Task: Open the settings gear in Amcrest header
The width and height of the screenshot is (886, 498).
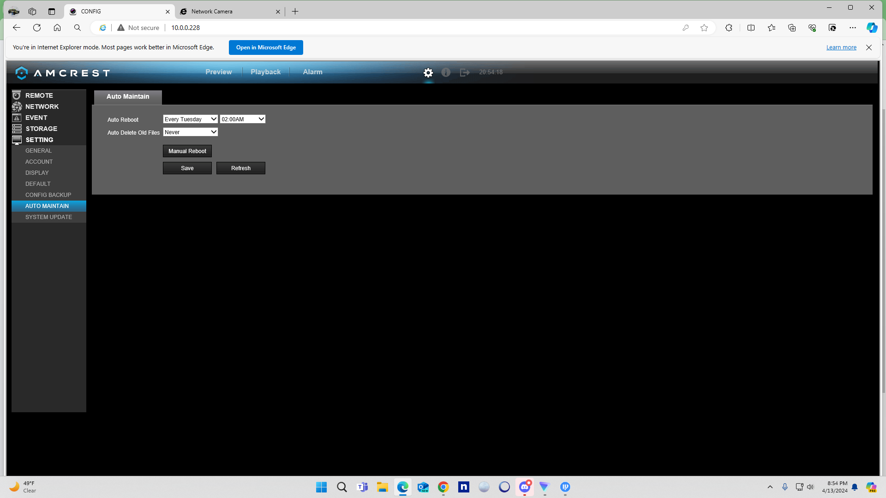Action: click(428, 72)
